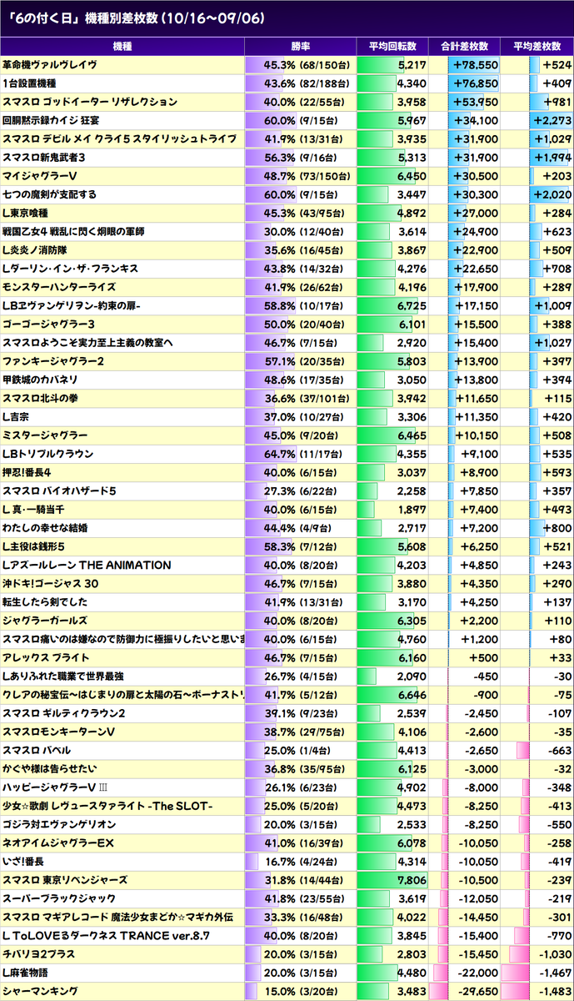This screenshot has width=574, height=1001.
Task: Click total difference value +76,850
Action: click(475, 83)
